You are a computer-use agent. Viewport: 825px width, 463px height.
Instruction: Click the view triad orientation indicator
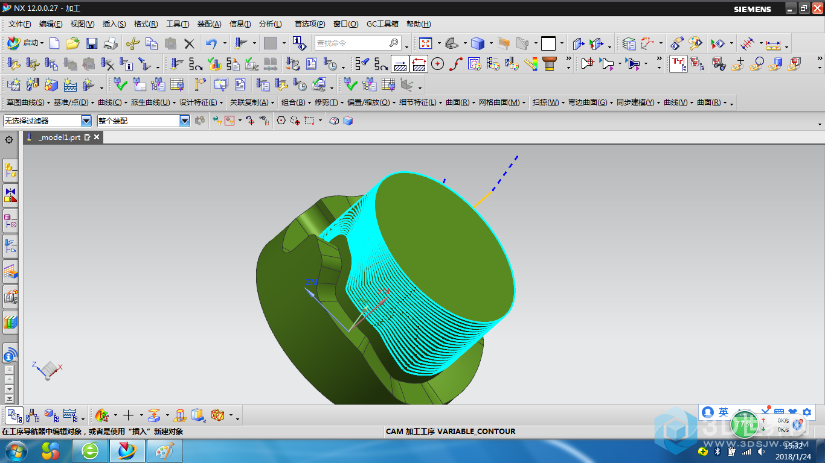tap(47, 370)
